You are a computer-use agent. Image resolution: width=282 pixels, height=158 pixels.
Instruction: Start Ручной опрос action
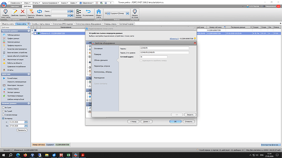tap(12, 78)
